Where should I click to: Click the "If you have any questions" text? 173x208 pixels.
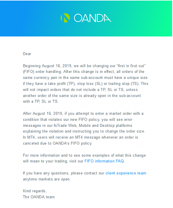pyautogui.click(x=46, y=173)
